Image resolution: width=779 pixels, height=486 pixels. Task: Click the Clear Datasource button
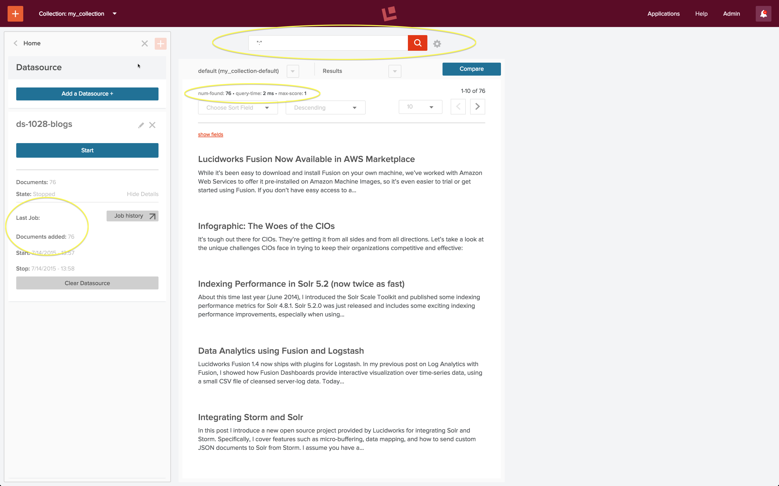87,283
